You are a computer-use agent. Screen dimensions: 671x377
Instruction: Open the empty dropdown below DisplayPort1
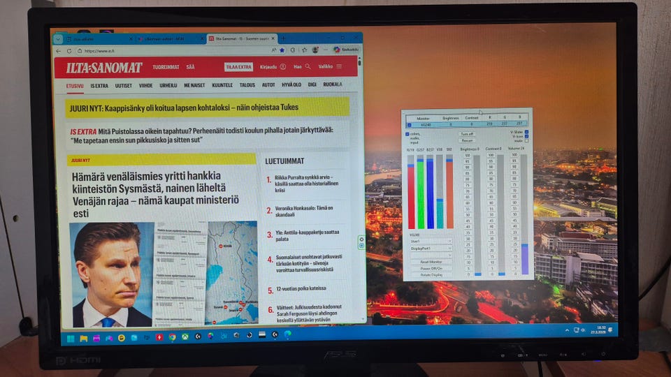tap(431, 256)
